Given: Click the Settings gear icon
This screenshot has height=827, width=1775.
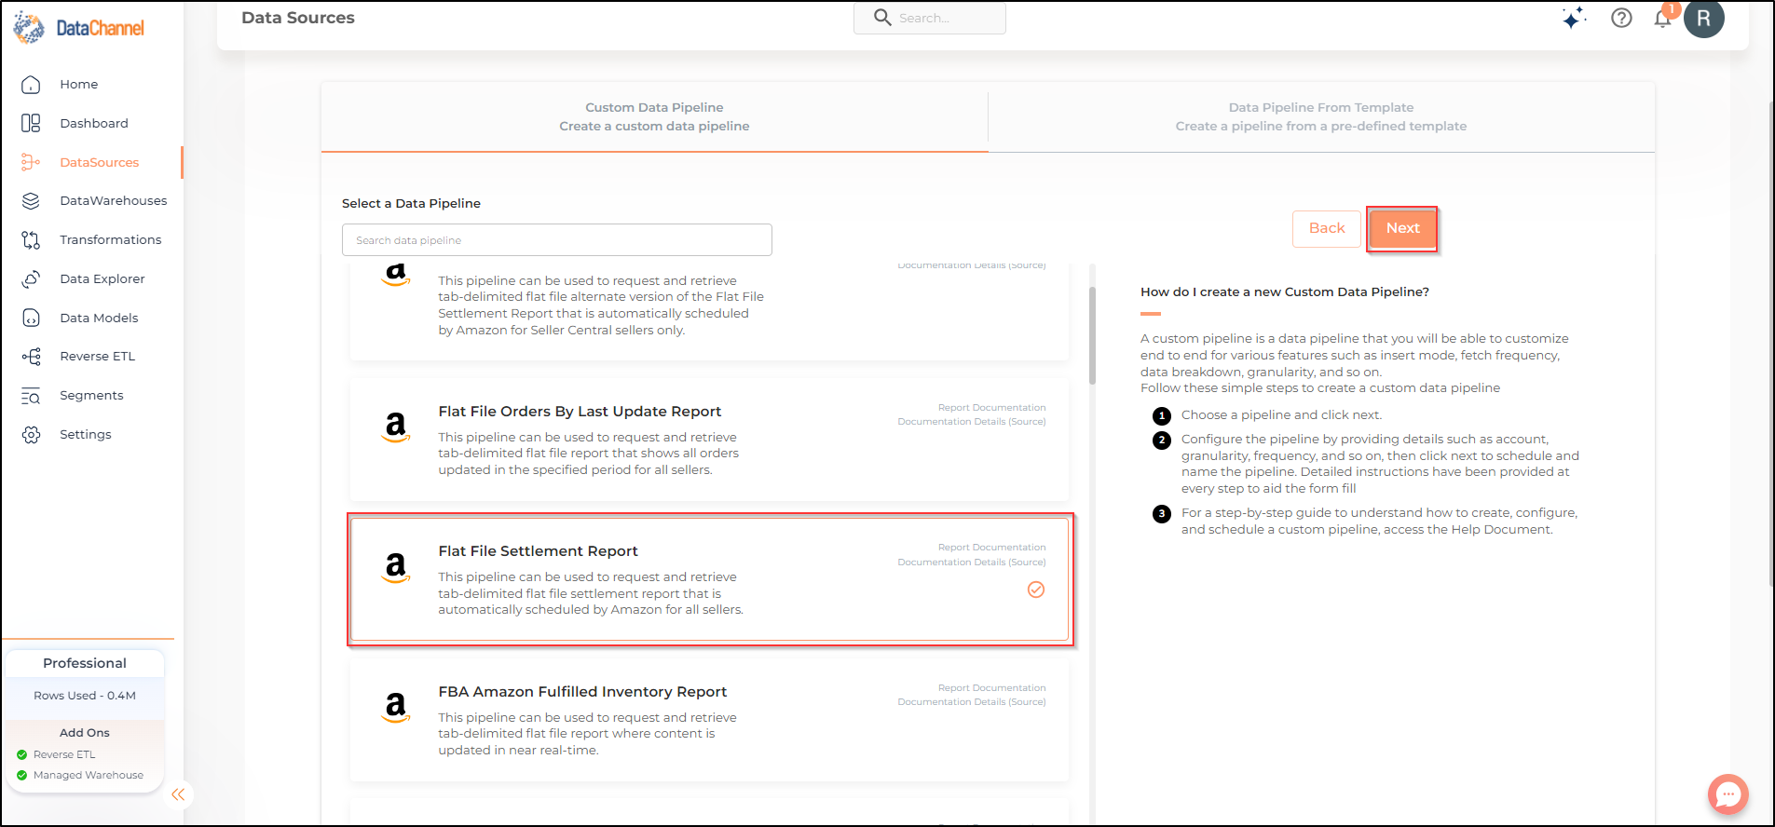Looking at the screenshot, I should (x=31, y=435).
